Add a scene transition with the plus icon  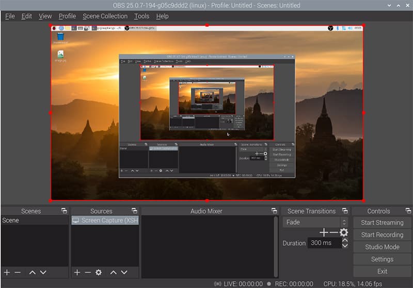[x=324, y=232]
